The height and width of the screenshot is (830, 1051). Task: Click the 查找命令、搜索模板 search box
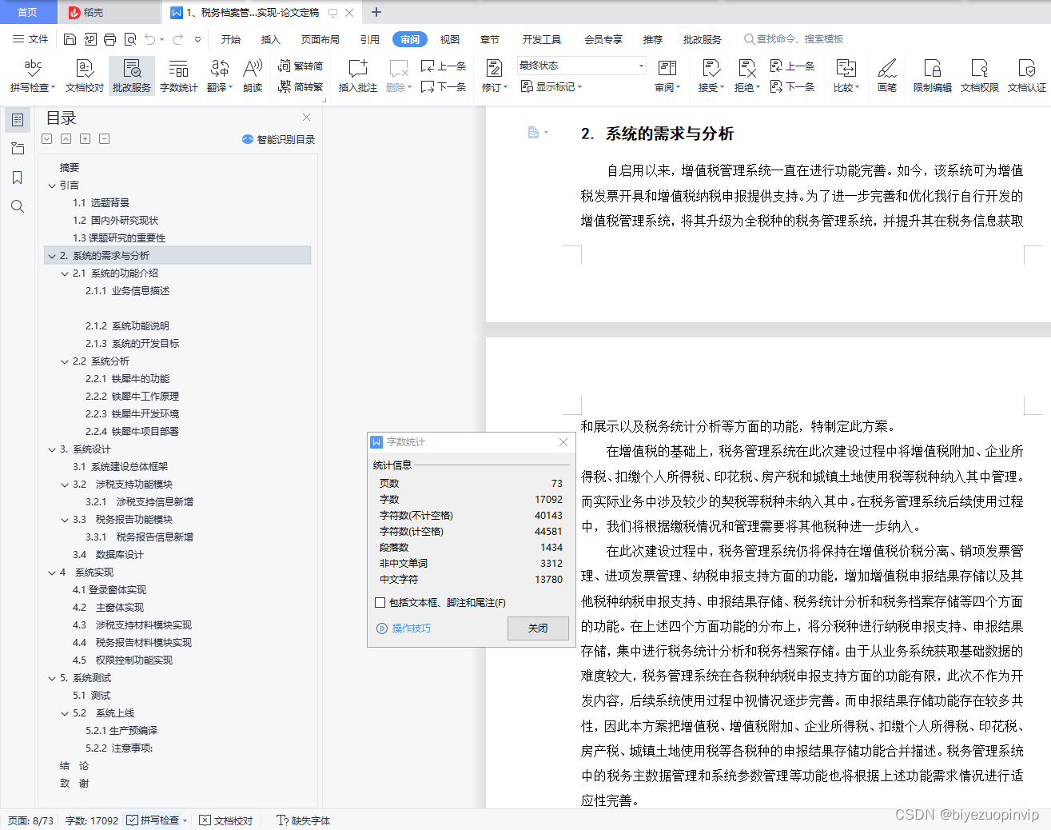point(794,39)
